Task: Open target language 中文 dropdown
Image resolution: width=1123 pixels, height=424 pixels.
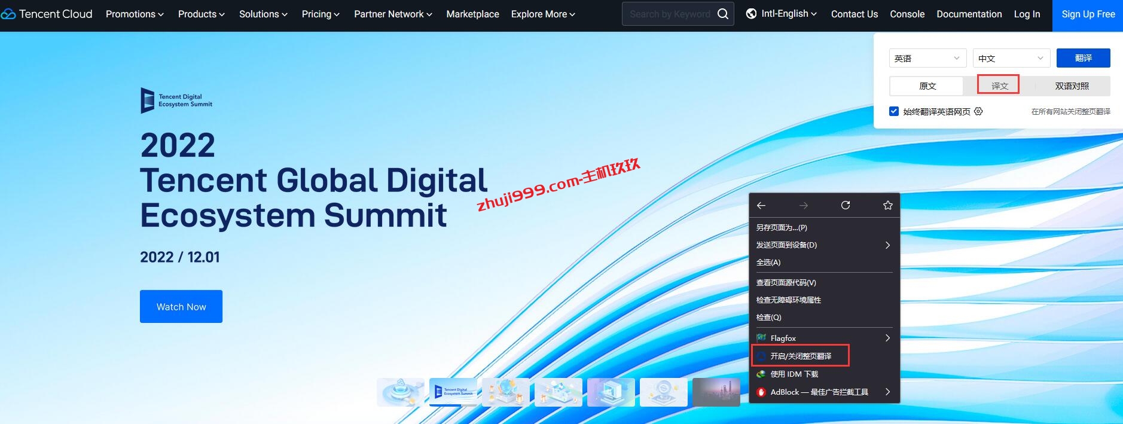Action: 1011,58
